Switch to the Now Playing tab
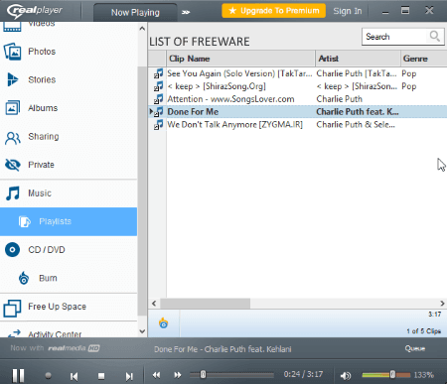 point(135,13)
